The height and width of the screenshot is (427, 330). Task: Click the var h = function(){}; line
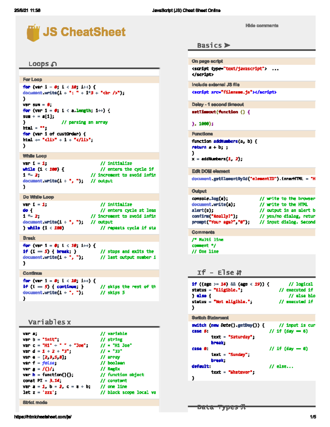tap(48, 375)
